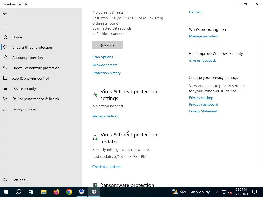Click Check for updates link

(x=107, y=167)
